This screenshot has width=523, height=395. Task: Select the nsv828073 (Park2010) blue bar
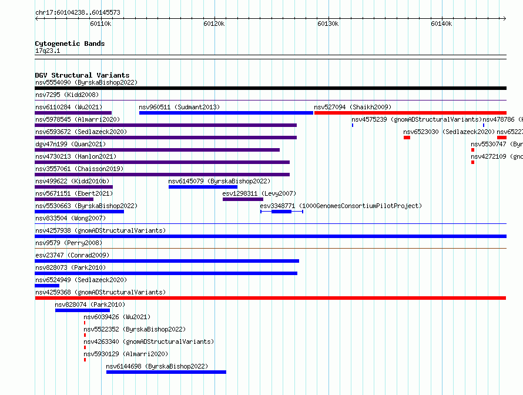point(166,273)
